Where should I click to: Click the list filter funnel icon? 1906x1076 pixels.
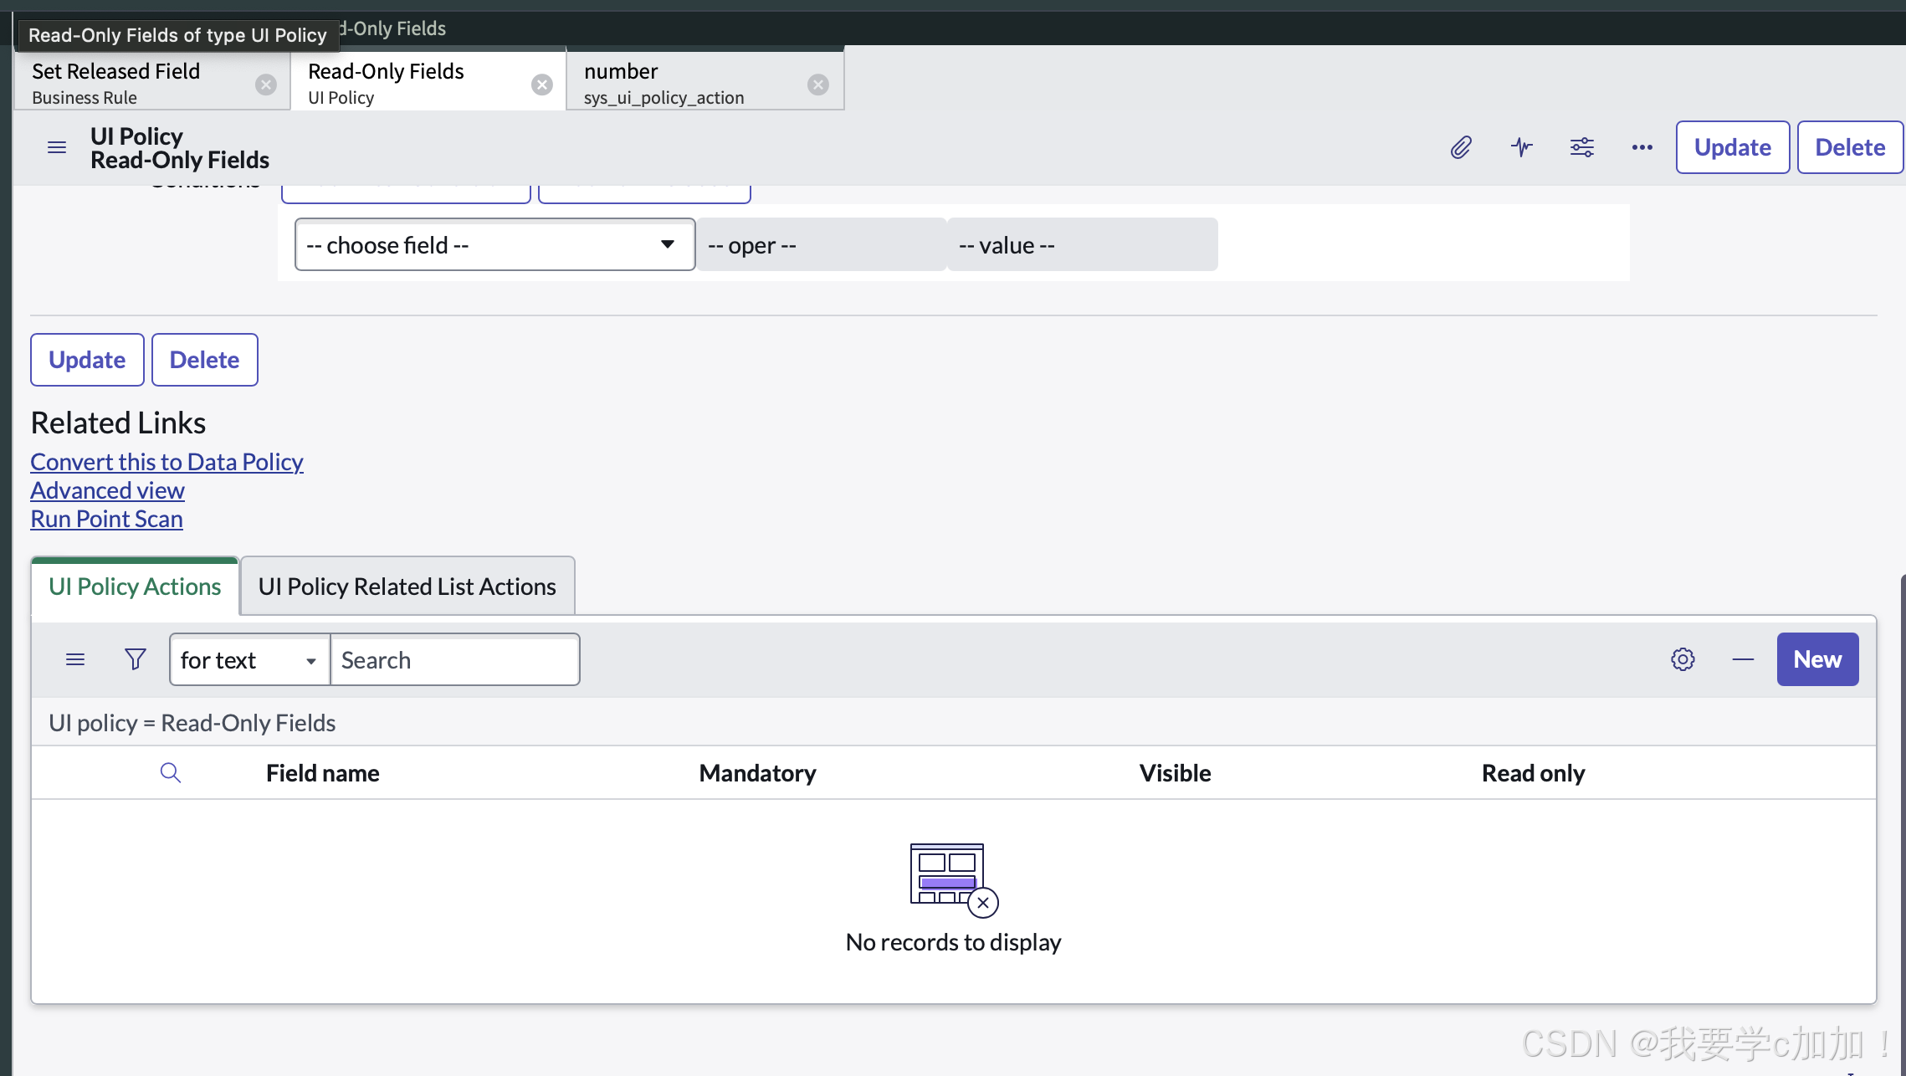135,659
